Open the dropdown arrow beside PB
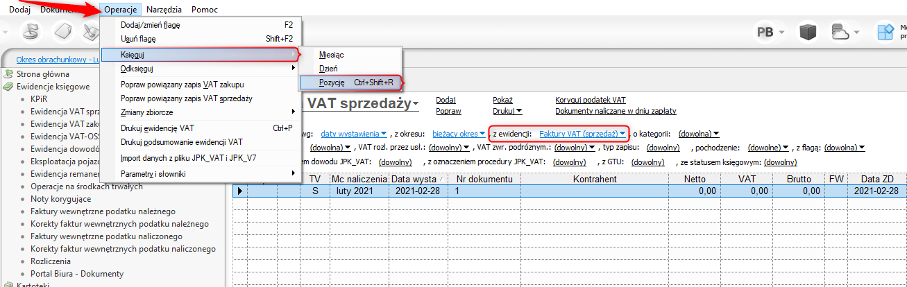Screen dimensions: 907x287 point(781,33)
